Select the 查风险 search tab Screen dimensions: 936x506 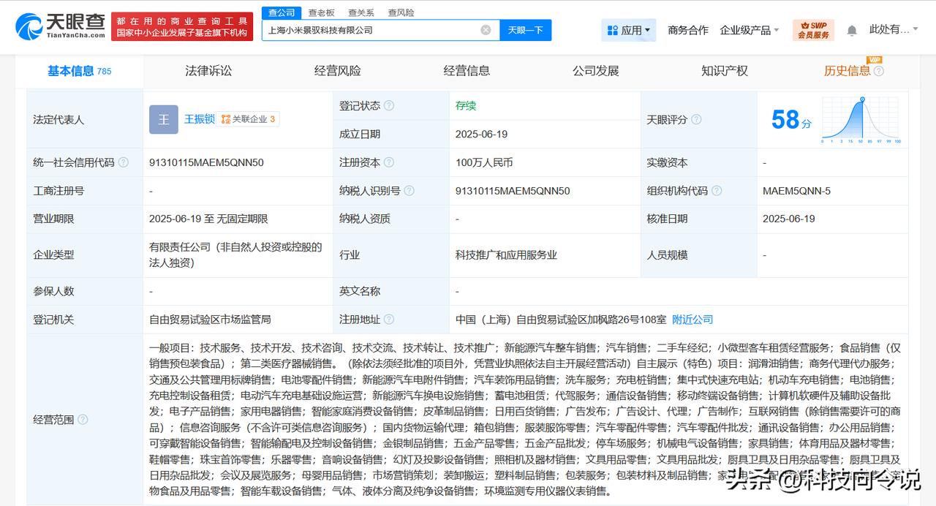pyautogui.click(x=401, y=12)
